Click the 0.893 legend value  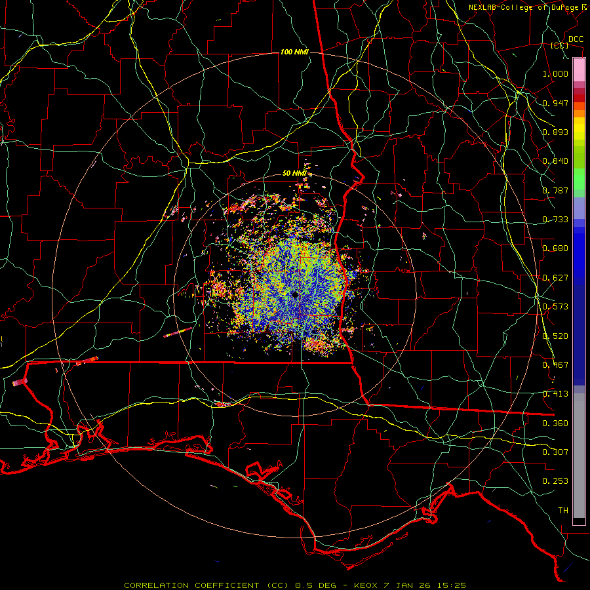coord(555,132)
